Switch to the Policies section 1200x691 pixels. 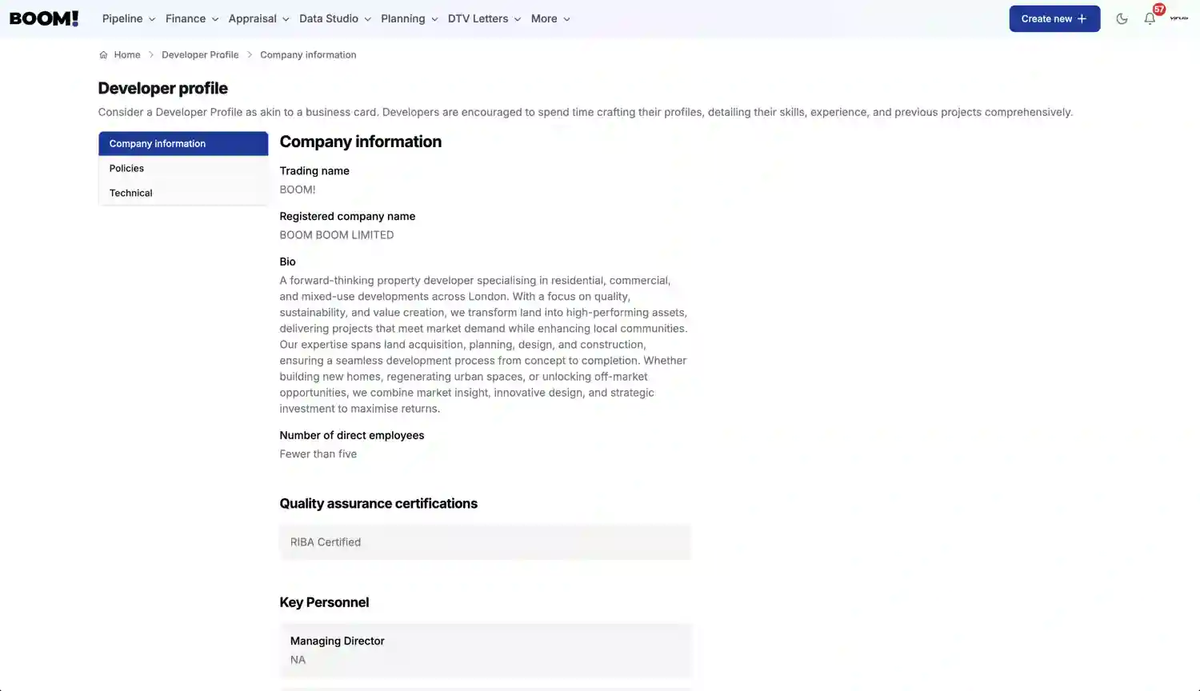click(x=183, y=169)
